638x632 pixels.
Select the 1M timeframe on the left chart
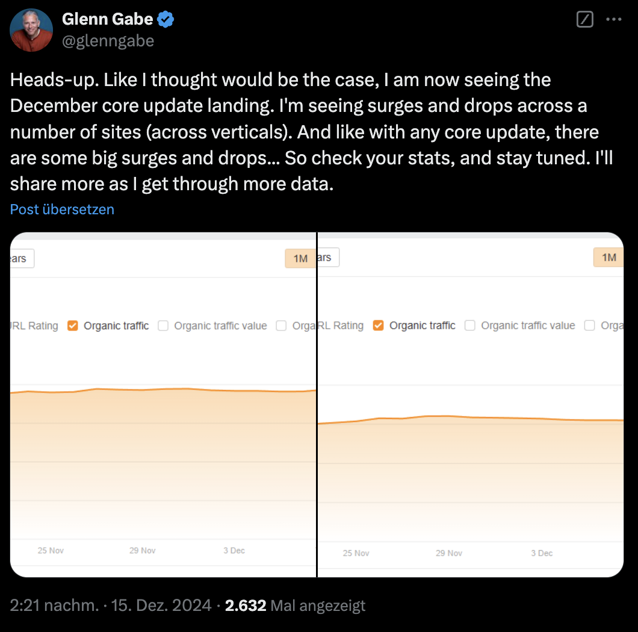click(301, 258)
